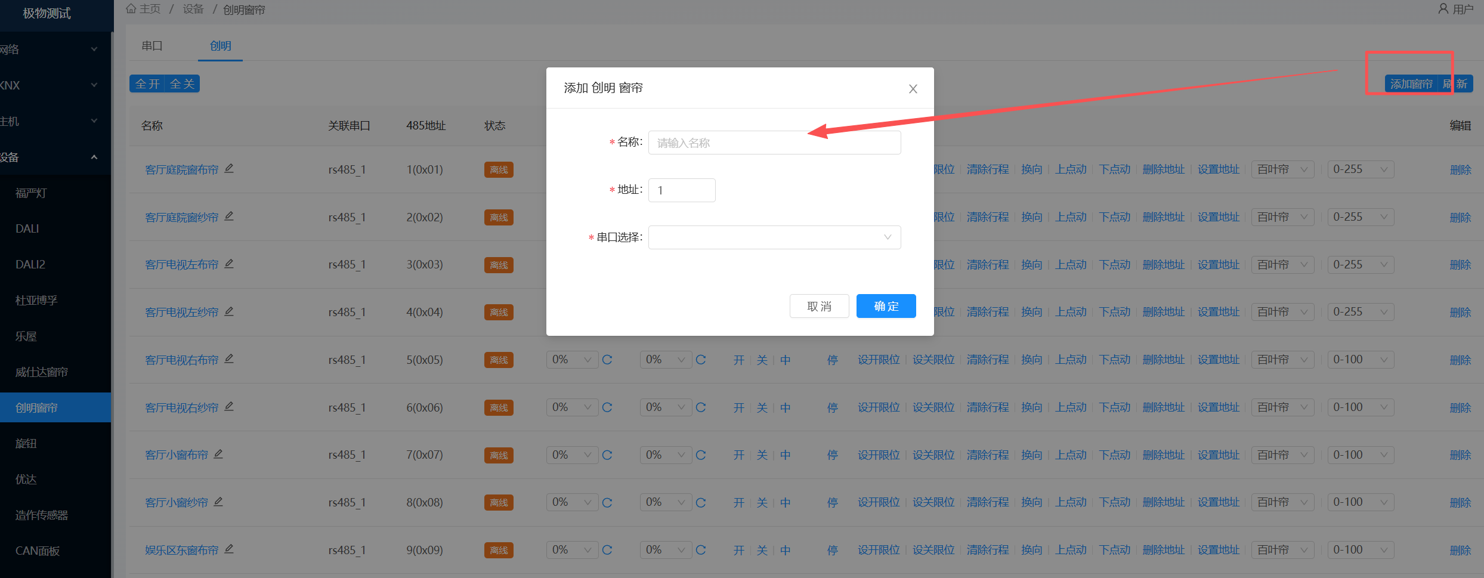Expand the 主机 sidebar menu
1484x578 pixels.
(x=55, y=121)
